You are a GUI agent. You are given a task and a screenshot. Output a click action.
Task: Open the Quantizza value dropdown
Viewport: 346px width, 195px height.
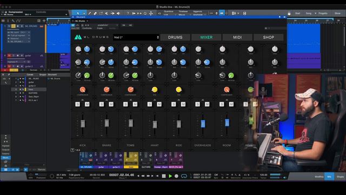click(169, 15)
